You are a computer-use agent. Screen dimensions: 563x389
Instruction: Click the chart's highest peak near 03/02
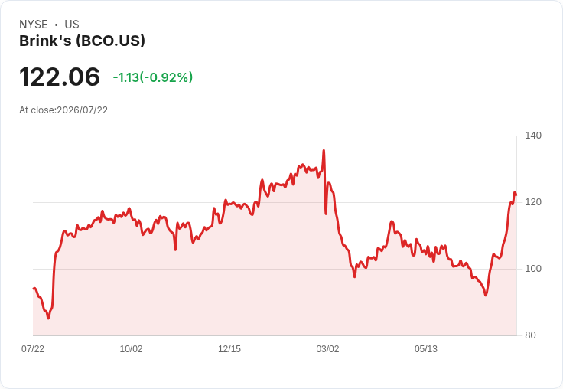point(324,151)
